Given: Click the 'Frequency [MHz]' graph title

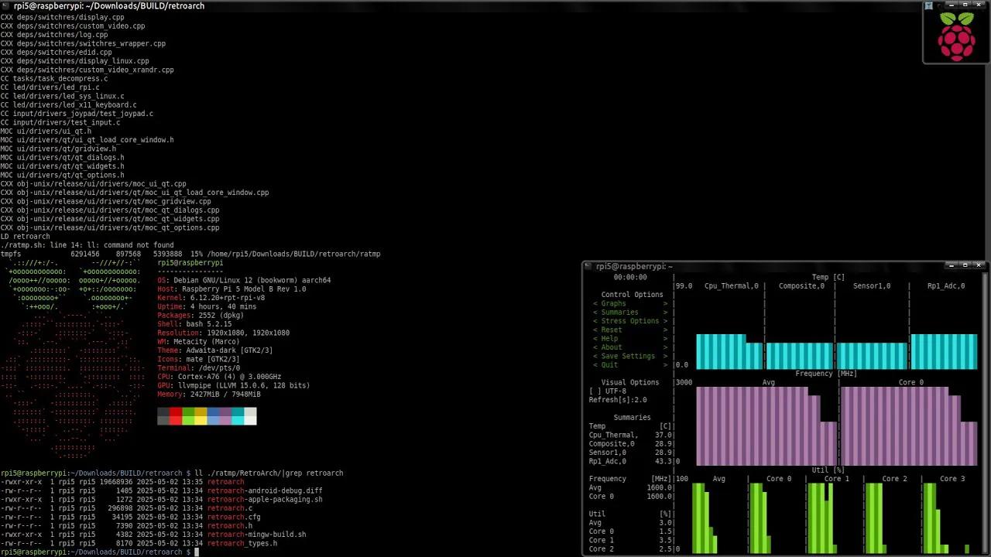Looking at the screenshot, I should point(826,374).
